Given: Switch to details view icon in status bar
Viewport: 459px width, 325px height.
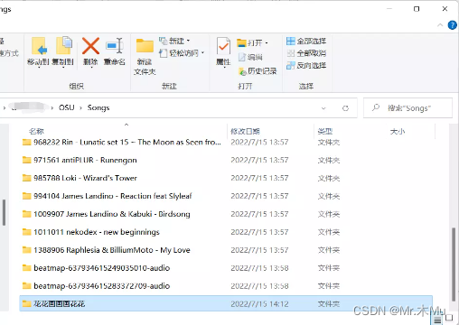Looking at the screenshot, I should point(438,320).
